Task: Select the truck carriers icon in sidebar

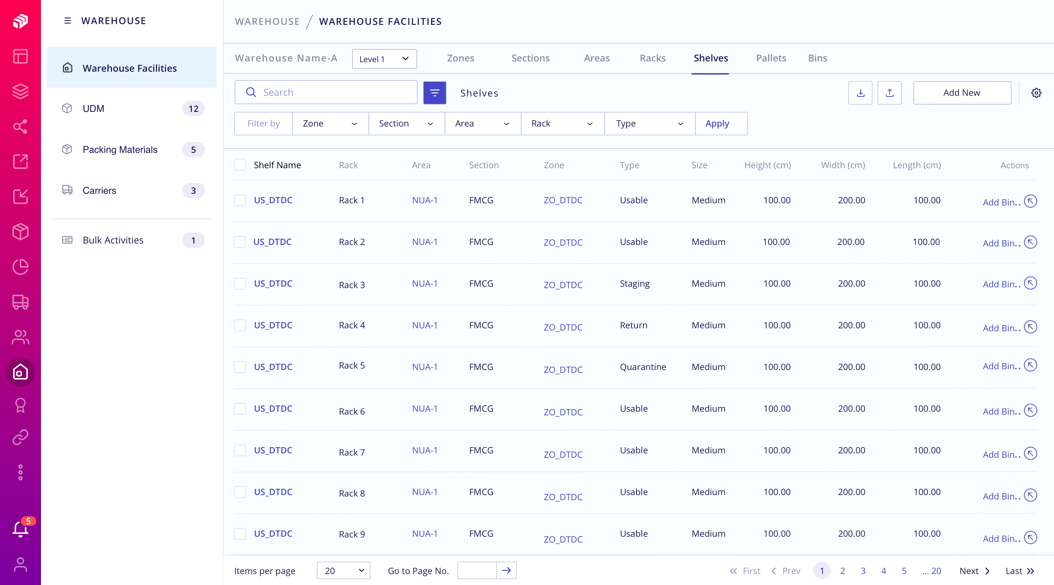Action: coord(20,302)
